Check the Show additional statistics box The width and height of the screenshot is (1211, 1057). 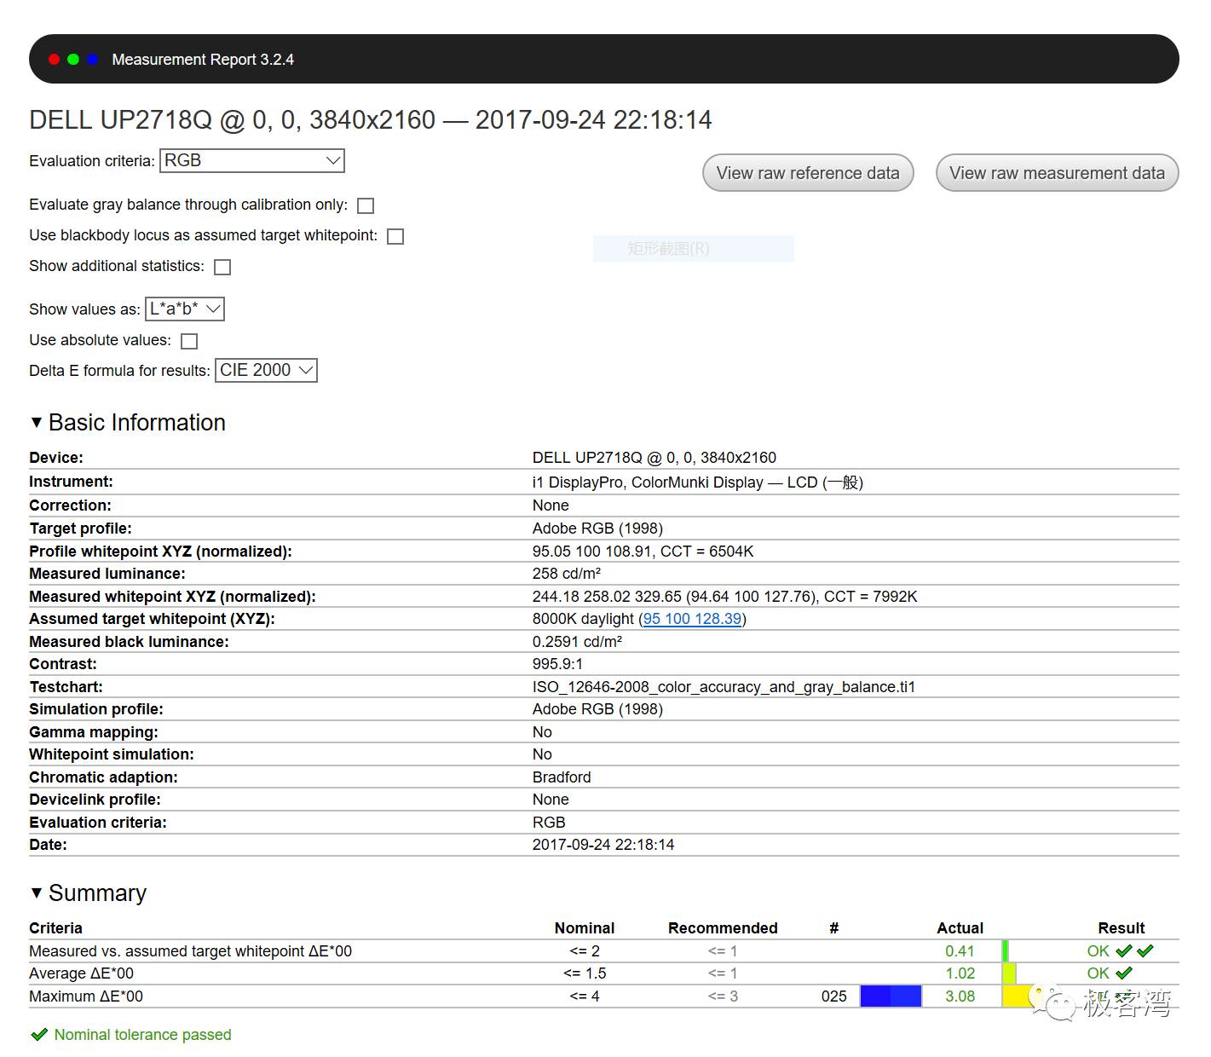click(222, 267)
